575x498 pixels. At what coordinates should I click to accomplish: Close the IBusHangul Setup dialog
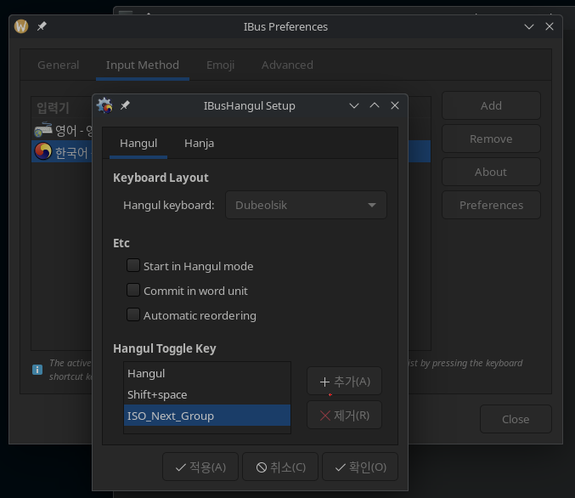[395, 105]
